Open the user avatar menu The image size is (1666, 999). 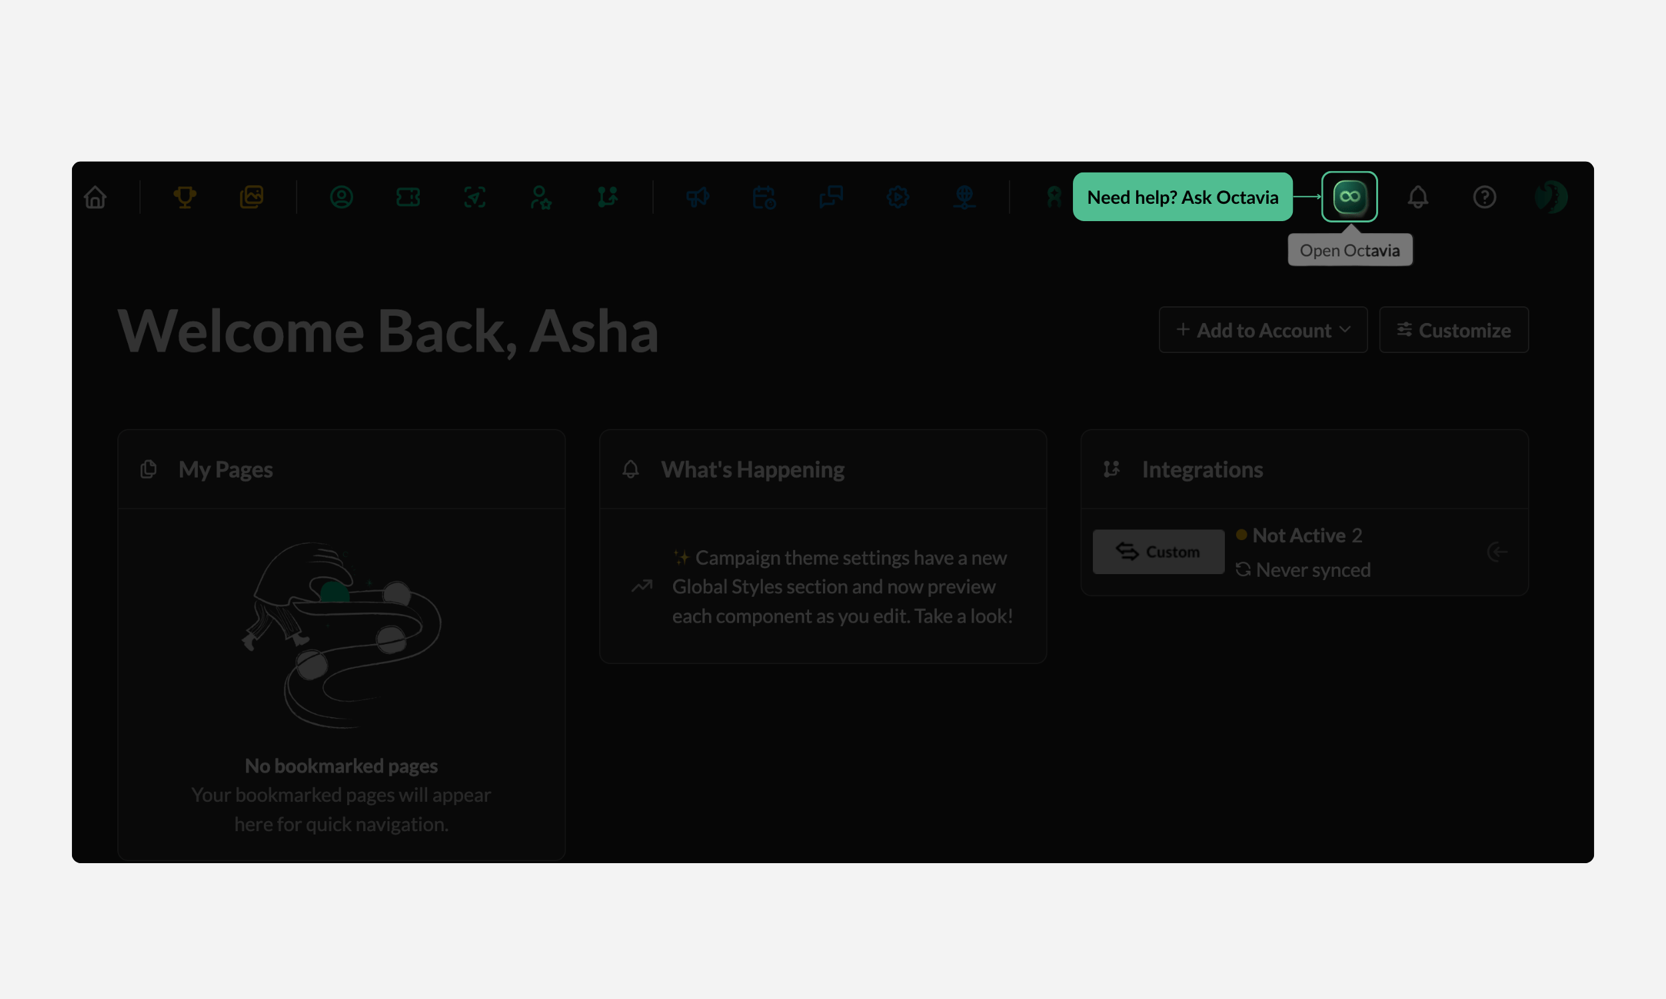pos(1551,197)
